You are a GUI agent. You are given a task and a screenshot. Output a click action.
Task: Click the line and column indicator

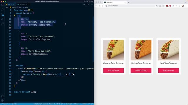pyautogui.click(x=41, y=104)
